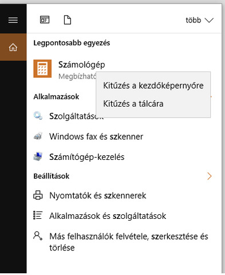Open the hamburger menu
225x275 pixels.
(x=13, y=20)
